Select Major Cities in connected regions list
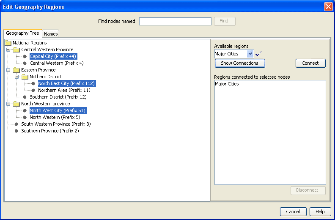This screenshot has height=220, width=335. click(227, 84)
